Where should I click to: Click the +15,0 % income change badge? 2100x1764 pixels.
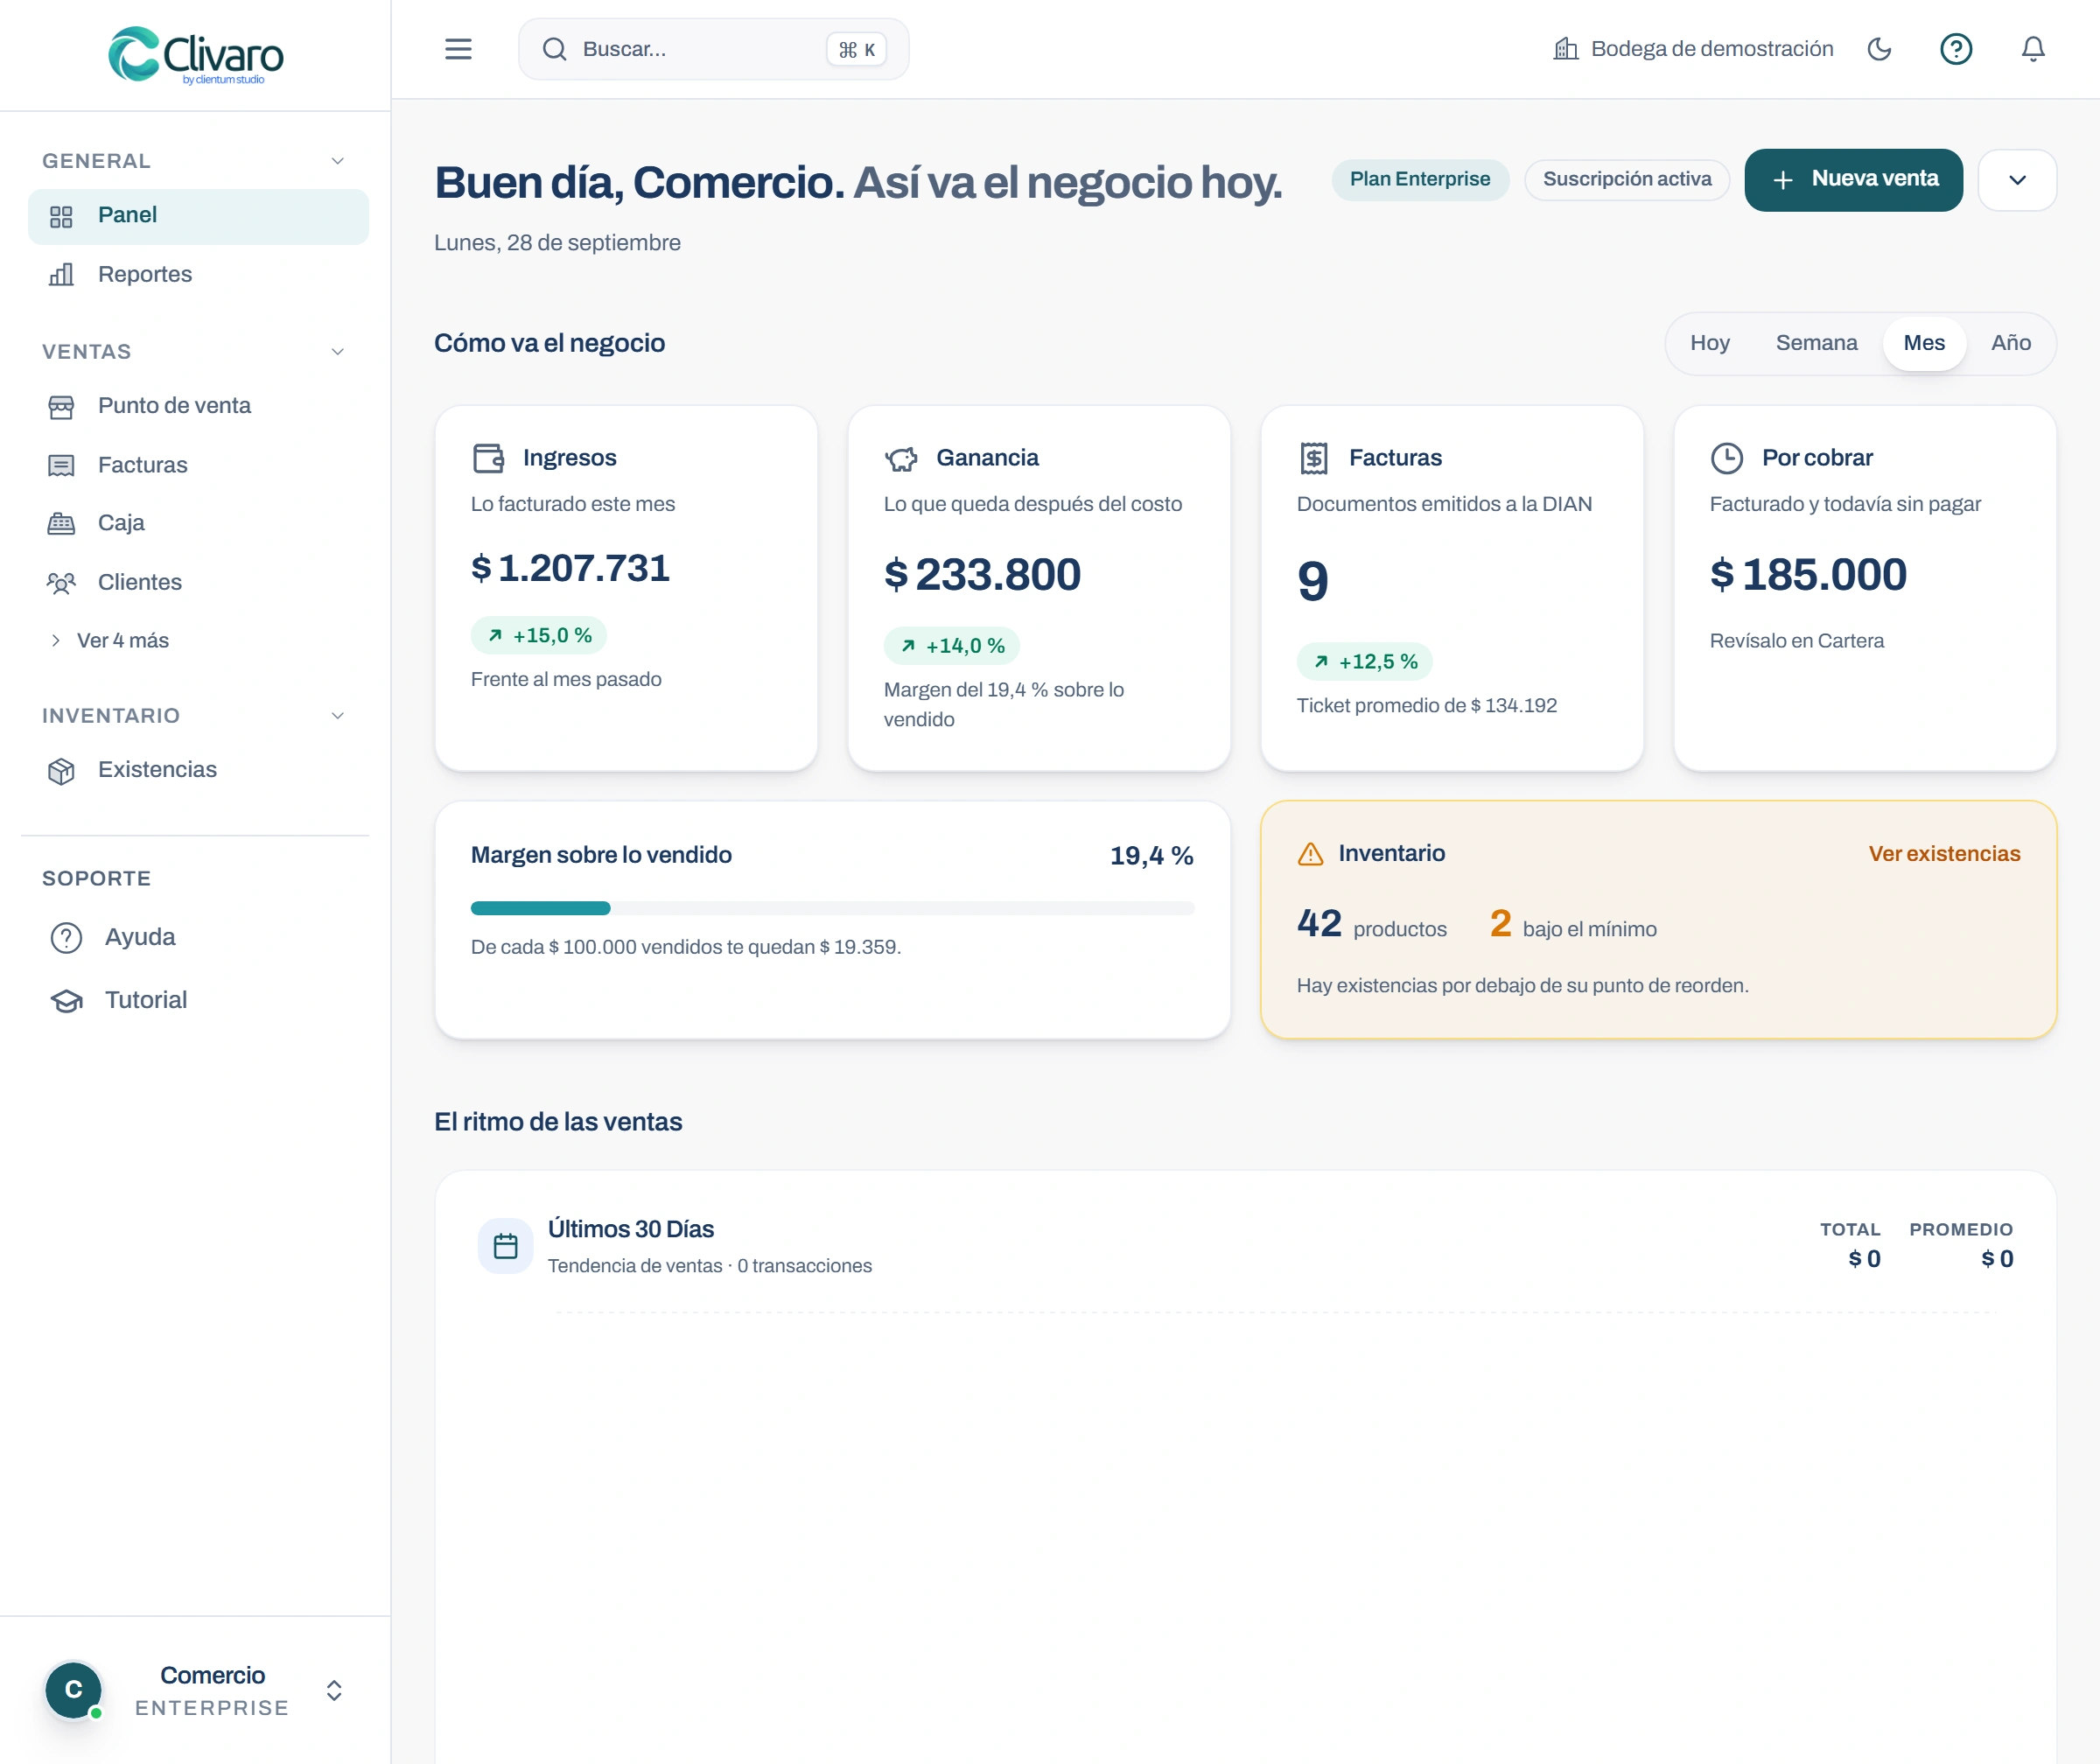pyautogui.click(x=538, y=636)
